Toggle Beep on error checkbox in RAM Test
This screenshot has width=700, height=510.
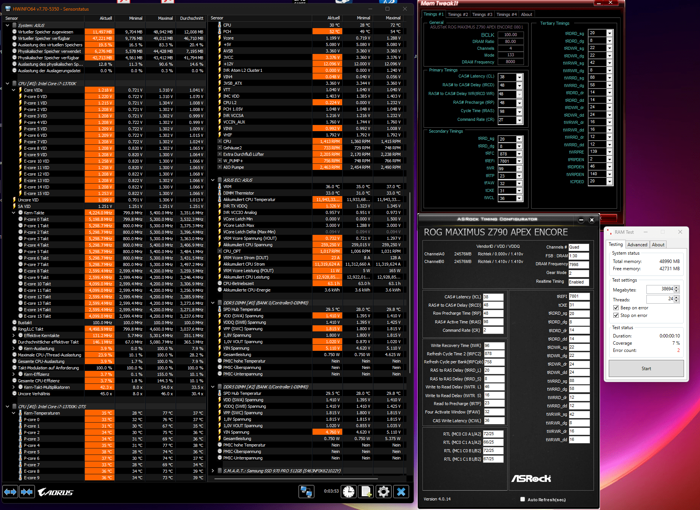coord(616,308)
